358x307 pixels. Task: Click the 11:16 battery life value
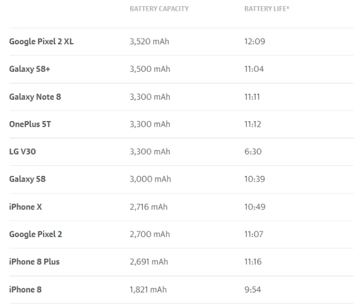pos(253,262)
